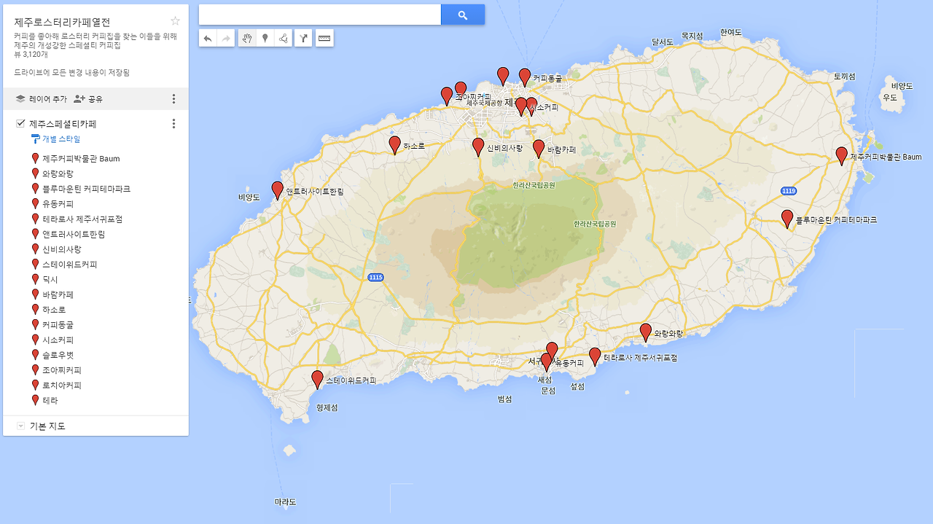This screenshot has width=933, height=524.
Task: Star the 제주로스터리카페열전 map
Action: [175, 21]
